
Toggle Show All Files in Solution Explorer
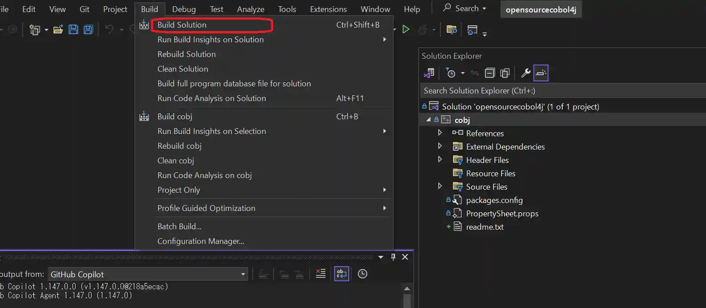coord(505,73)
